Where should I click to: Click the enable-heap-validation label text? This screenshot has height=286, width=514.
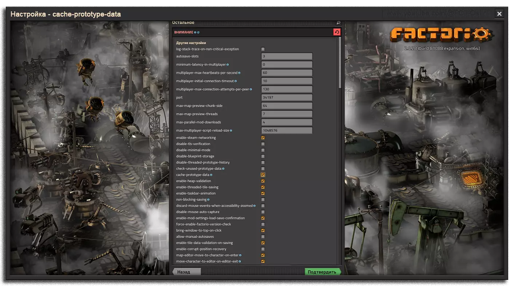[x=194, y=181]
